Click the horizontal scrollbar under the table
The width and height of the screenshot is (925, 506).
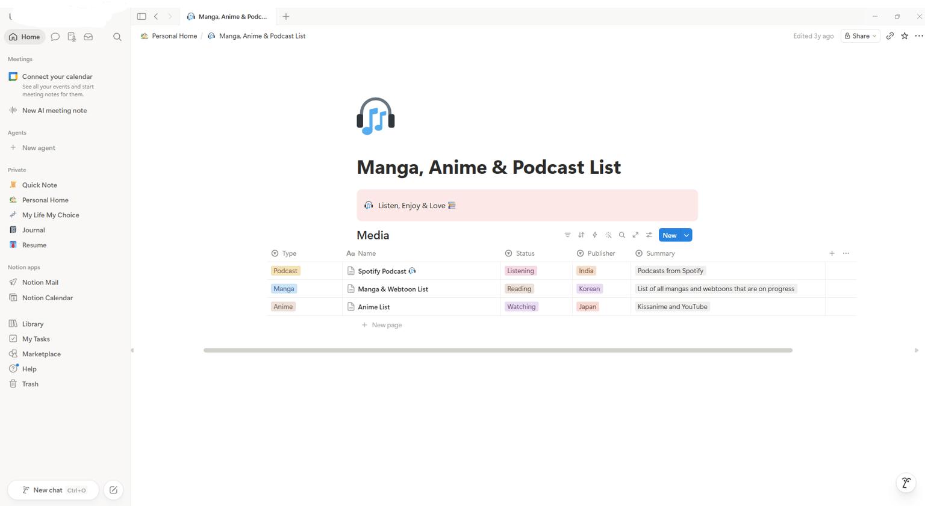pyautogui.click(x=498, y=350)
